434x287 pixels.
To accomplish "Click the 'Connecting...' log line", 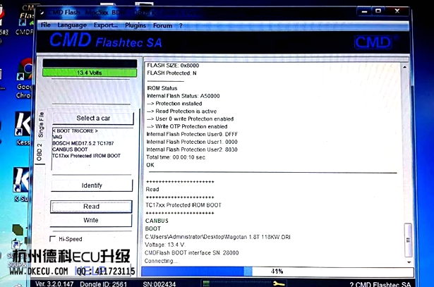I will [161, 261].
